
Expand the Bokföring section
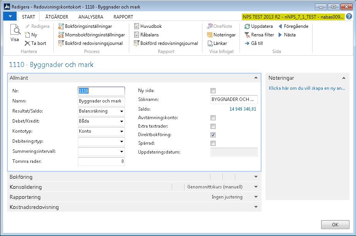256,176
